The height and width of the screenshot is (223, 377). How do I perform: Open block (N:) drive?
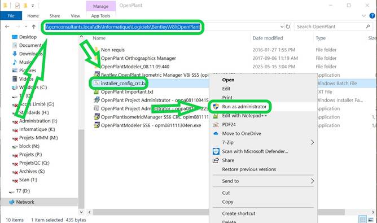29,146
